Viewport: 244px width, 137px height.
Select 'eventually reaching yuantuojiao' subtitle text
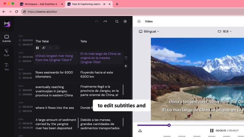pos(54,91)
